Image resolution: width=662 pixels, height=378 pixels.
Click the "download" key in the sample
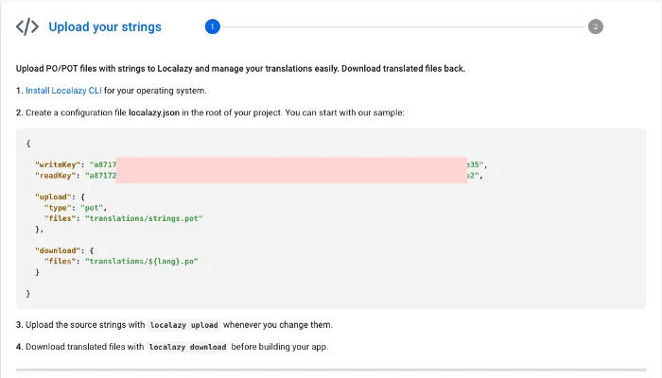58,249
